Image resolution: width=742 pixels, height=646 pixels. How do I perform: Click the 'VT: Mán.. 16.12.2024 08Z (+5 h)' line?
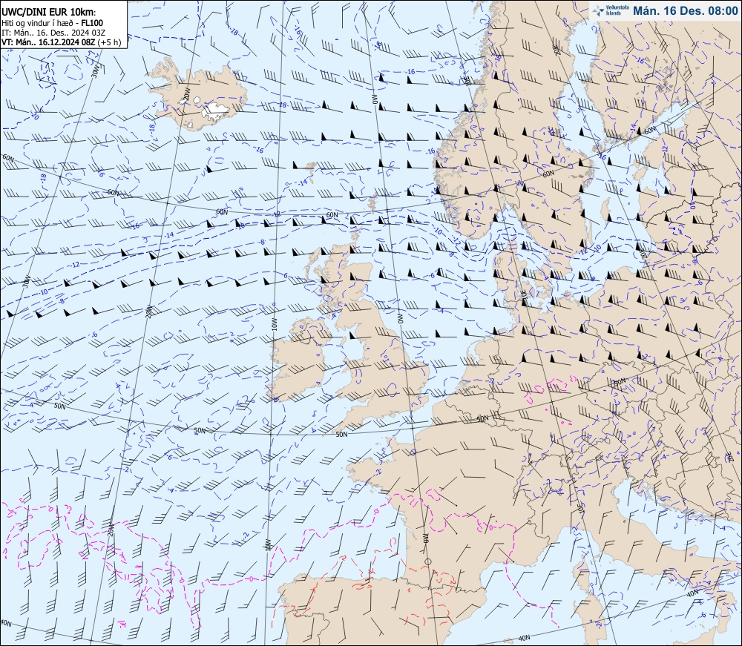tap(62, 42)
